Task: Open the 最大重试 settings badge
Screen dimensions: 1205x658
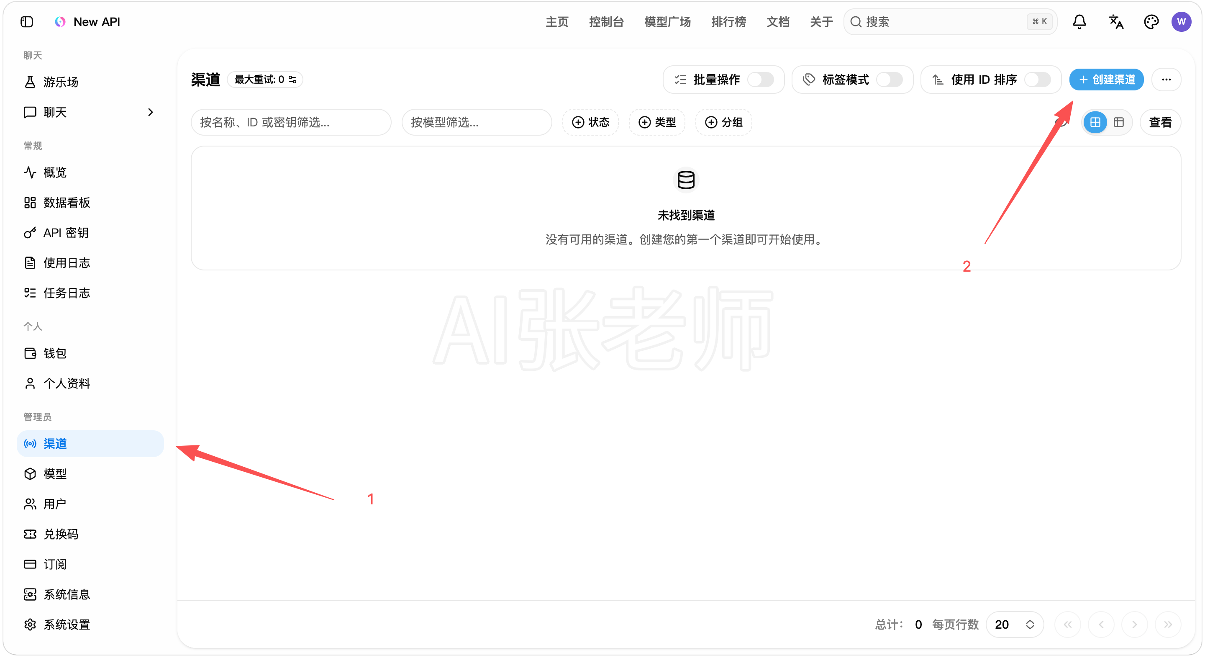Action: click(x=265, y=80)
